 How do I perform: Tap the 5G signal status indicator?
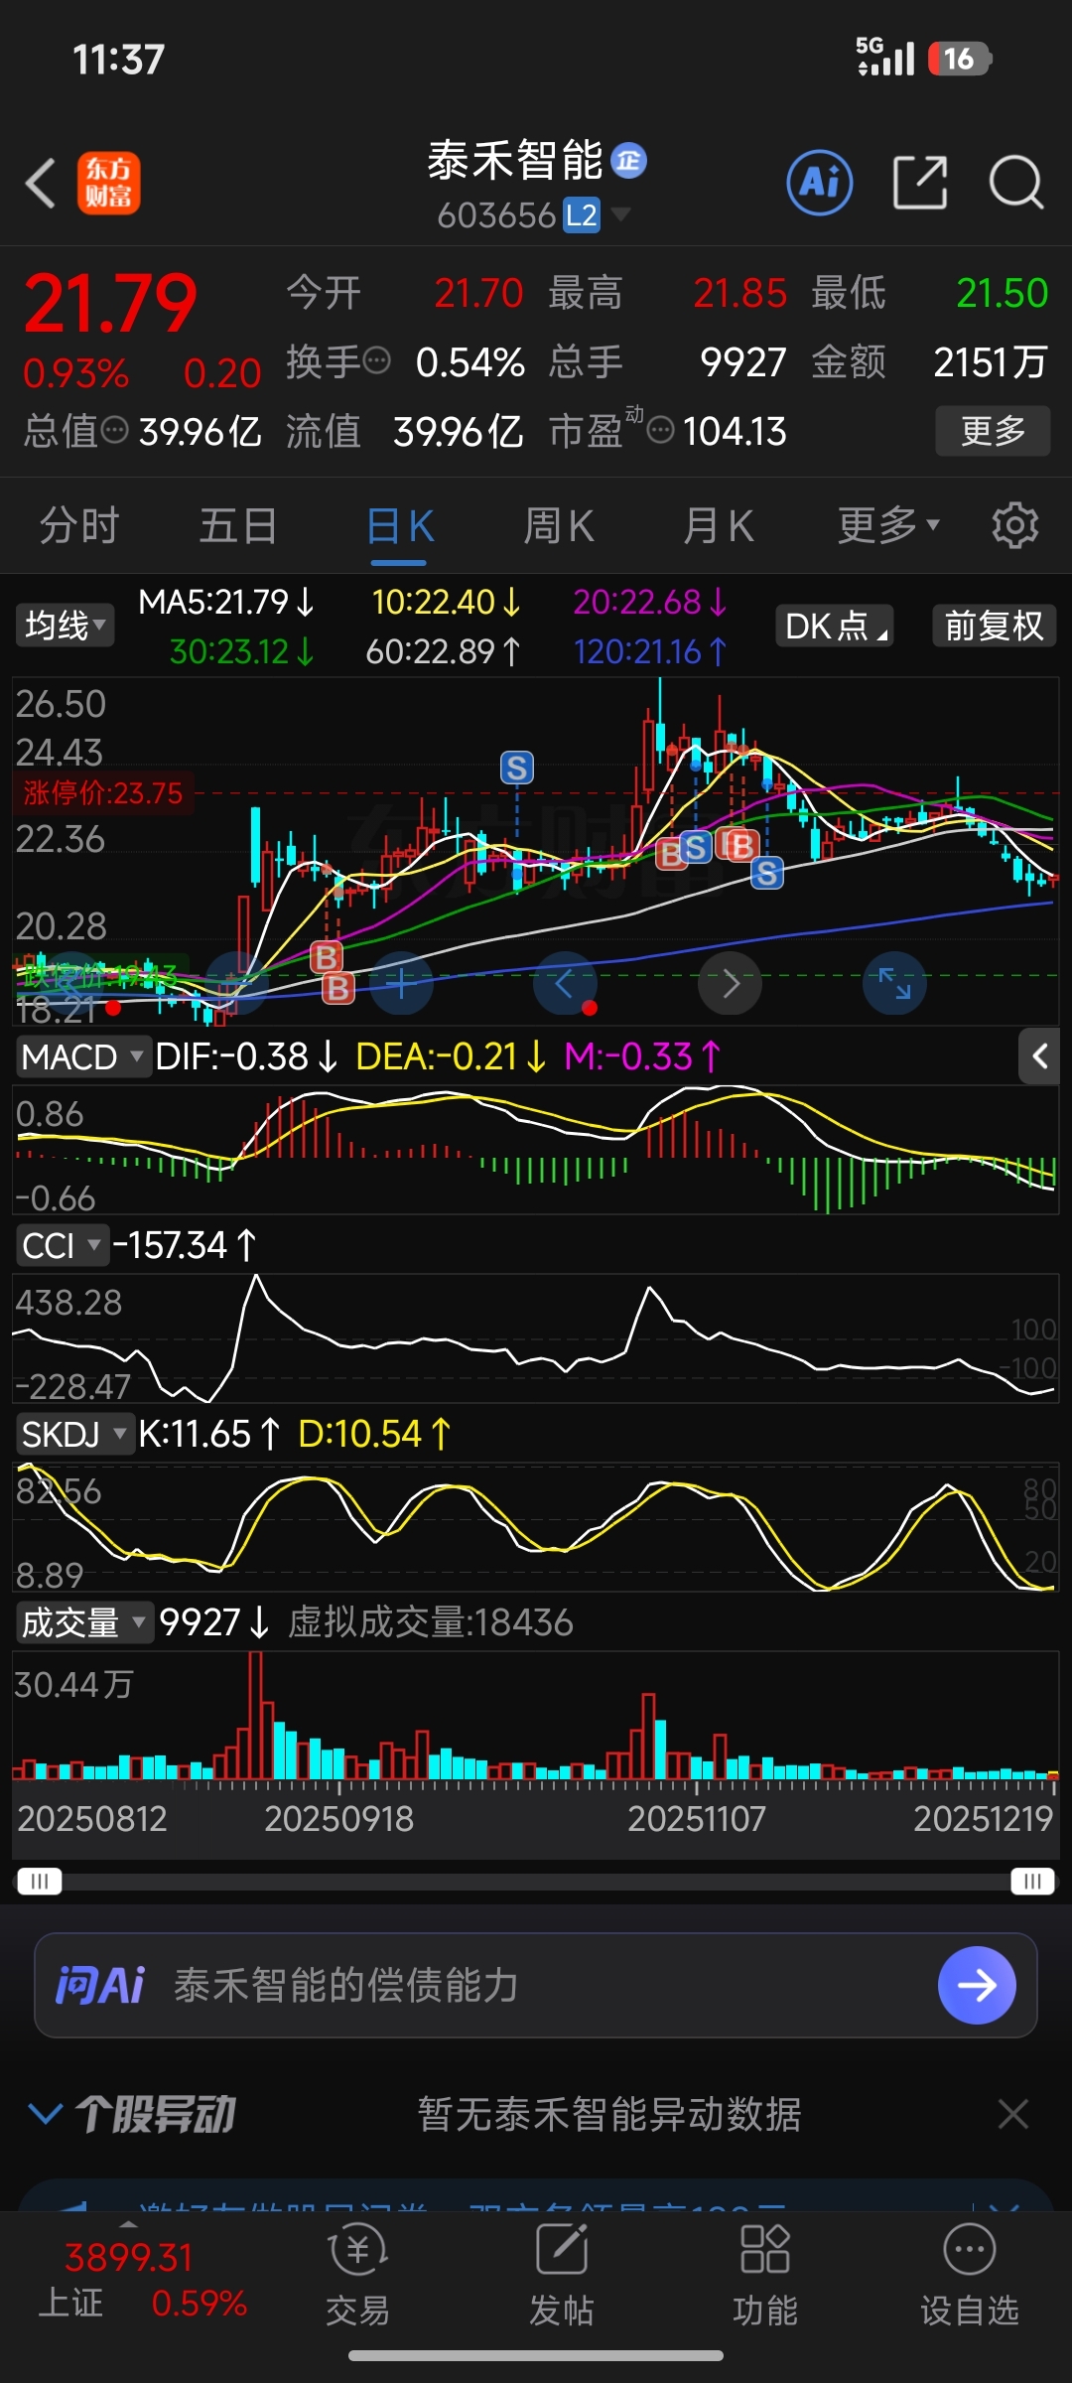(x=885, y=58)
